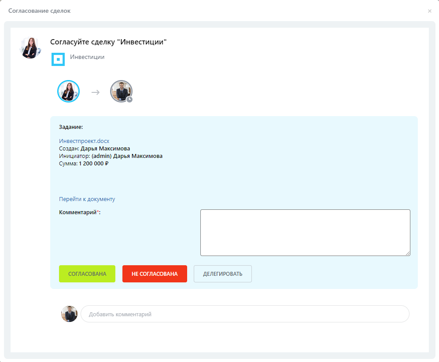Open the Инвестпроект.docx file link
The image size is (439, 362).
click(84, 141)
